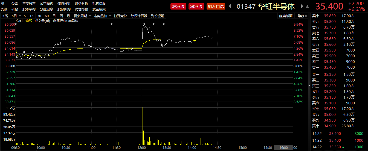Viewport: 368px width, 151px height.
Task: Click 隐藏 to hide the side panel
Action: coord(302,16)
